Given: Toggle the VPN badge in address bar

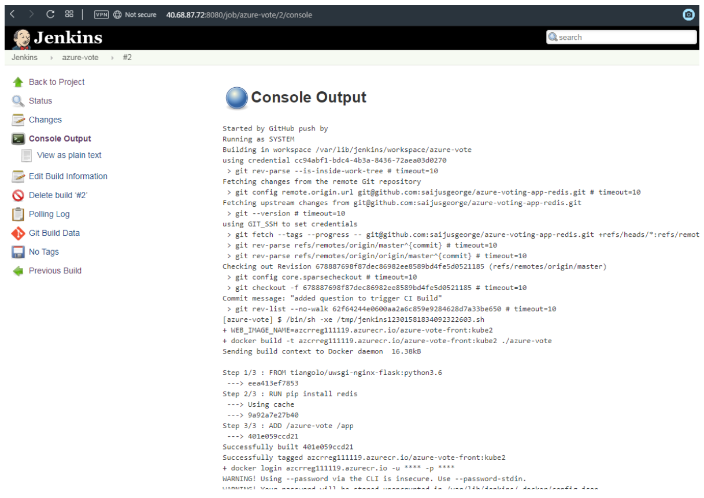Looking at the screenshot, I should click(x=101, y=14).
